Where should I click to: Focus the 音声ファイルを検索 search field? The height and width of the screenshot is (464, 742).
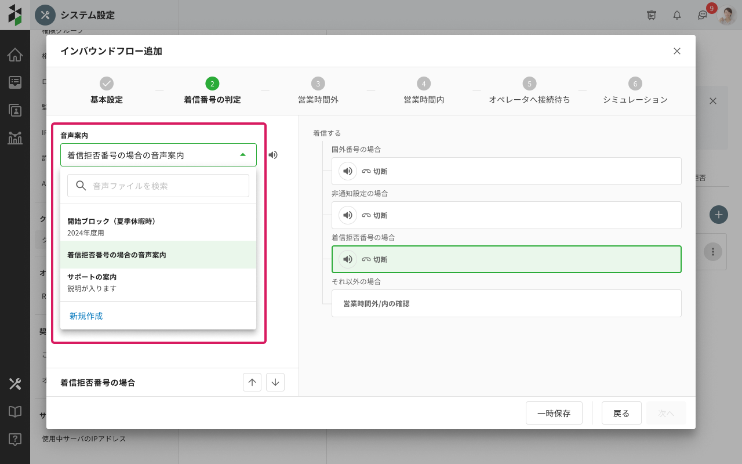158,186
